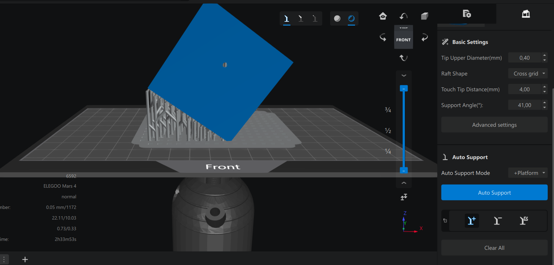Select the Add Support tool icon
Screen dimensions: 554x265
coord(471,221)
